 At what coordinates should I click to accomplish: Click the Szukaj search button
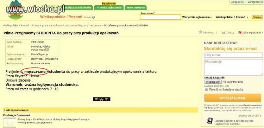257,17
